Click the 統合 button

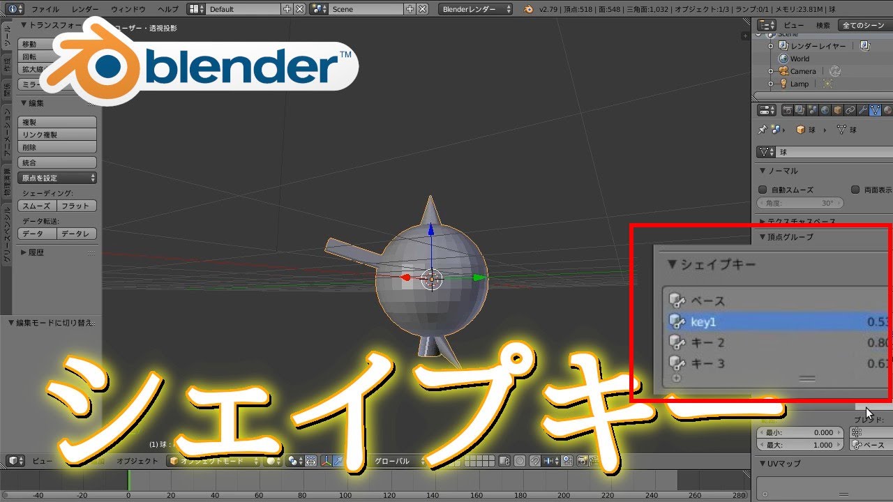57,162
